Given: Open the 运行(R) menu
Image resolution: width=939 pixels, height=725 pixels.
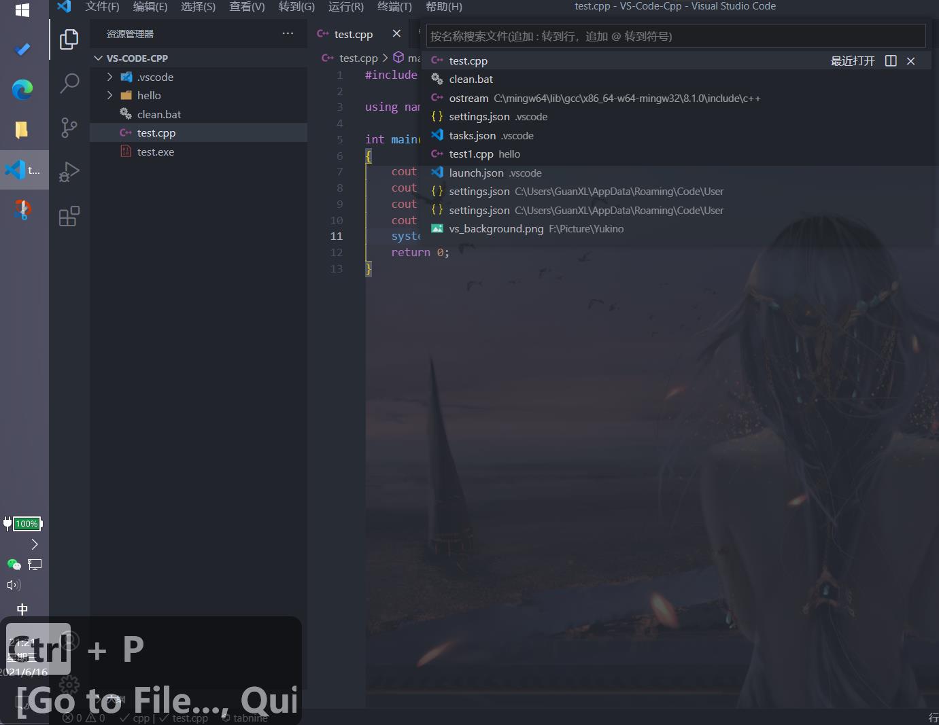Looking at the screenshot, I should (x=346, y=7).
